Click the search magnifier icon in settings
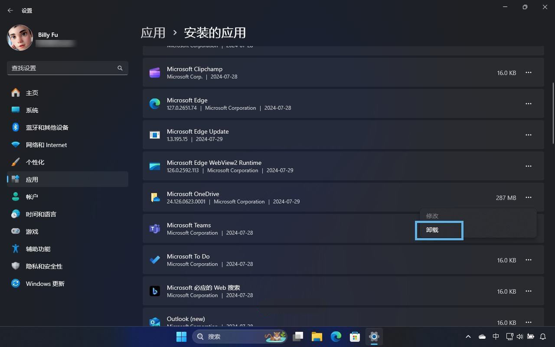This screenshot has width=555, height=347. tap(120, 68)
